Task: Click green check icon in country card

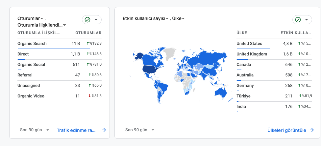Action: click(298, 20)
